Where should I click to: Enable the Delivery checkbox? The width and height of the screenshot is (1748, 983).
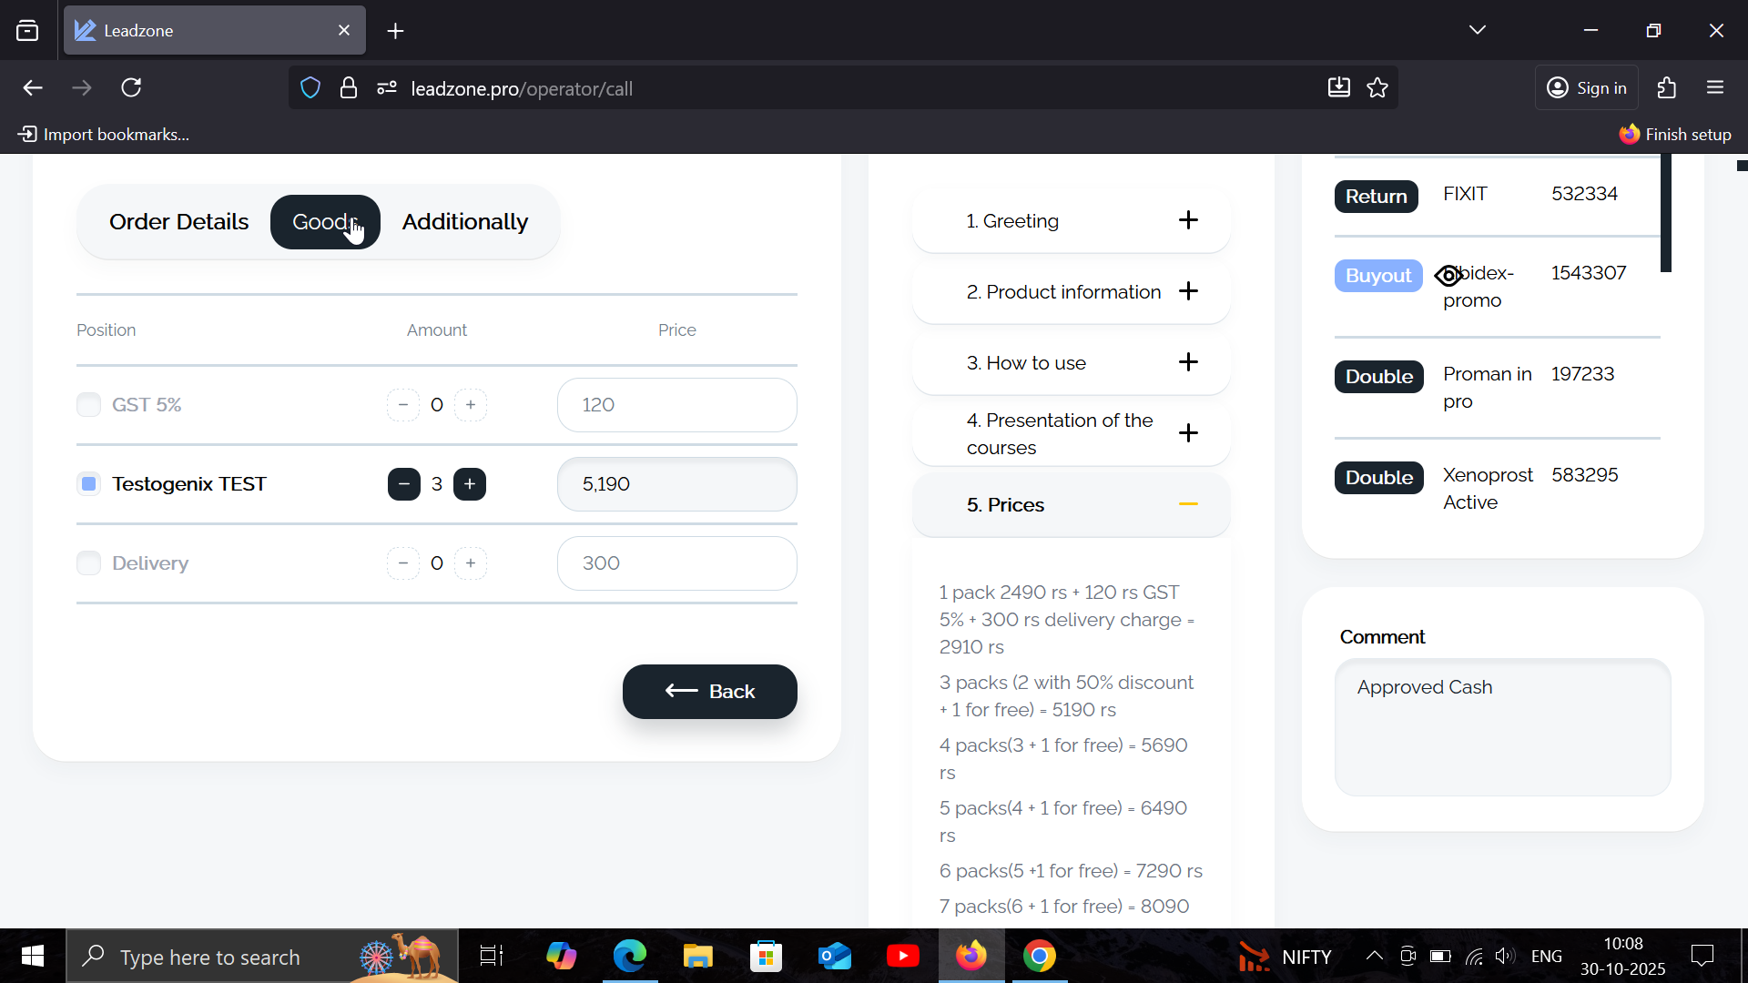coord(88,563)
